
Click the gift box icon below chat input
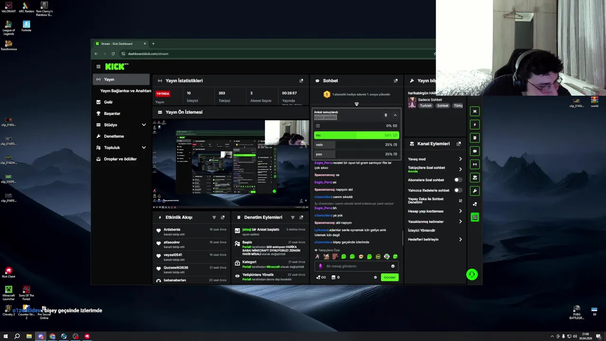tap(335, 278)
